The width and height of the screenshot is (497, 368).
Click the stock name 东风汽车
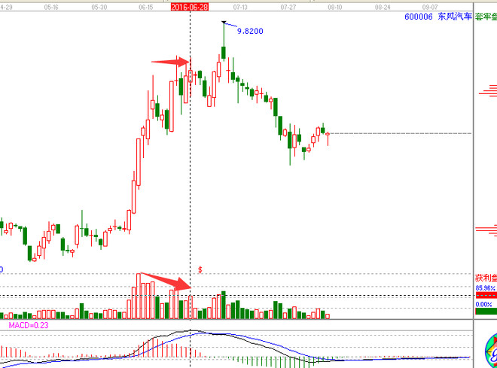point(455,17)
